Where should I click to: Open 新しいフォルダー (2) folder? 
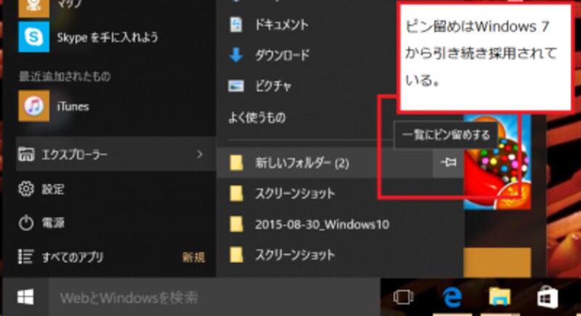tap(325, 163)
